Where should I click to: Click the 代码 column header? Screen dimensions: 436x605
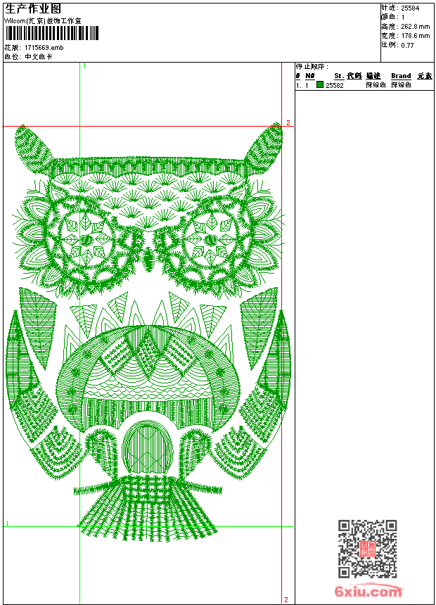tap(354, 76)
